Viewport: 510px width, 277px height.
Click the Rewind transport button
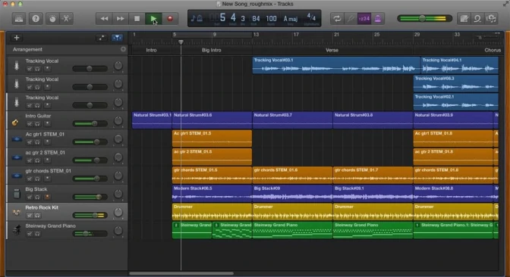[x=104, y=19]
